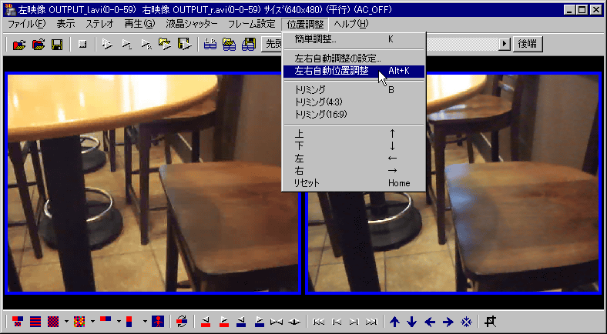Click the blue right arrow position icon
The height and width of the screenshot is (334, 607).
pyautogui.click(x=448, y=321)
